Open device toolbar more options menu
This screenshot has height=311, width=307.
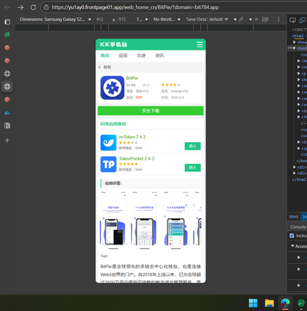pyautogui.click(x=278, y=19)
